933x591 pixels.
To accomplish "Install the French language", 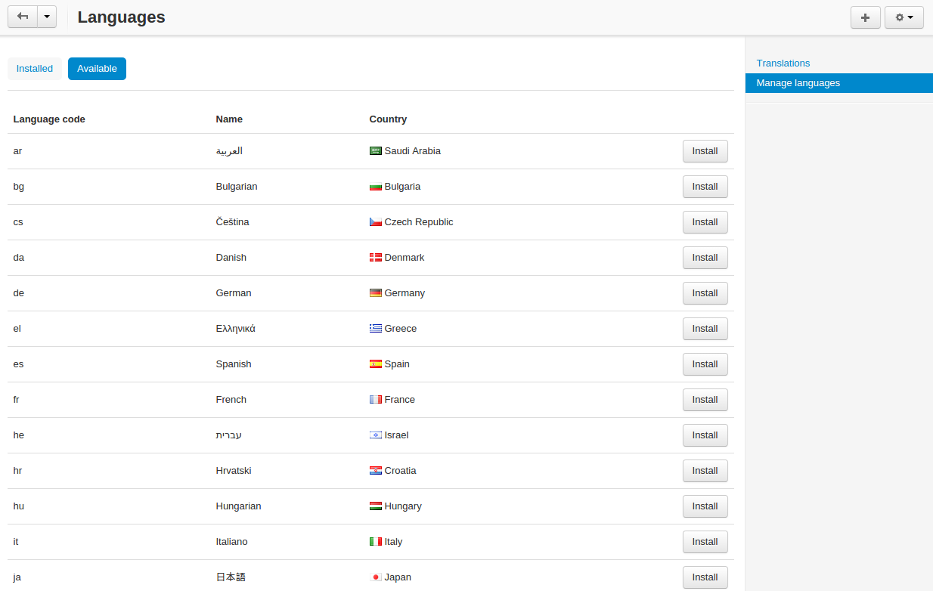I will tap(705, 400).
